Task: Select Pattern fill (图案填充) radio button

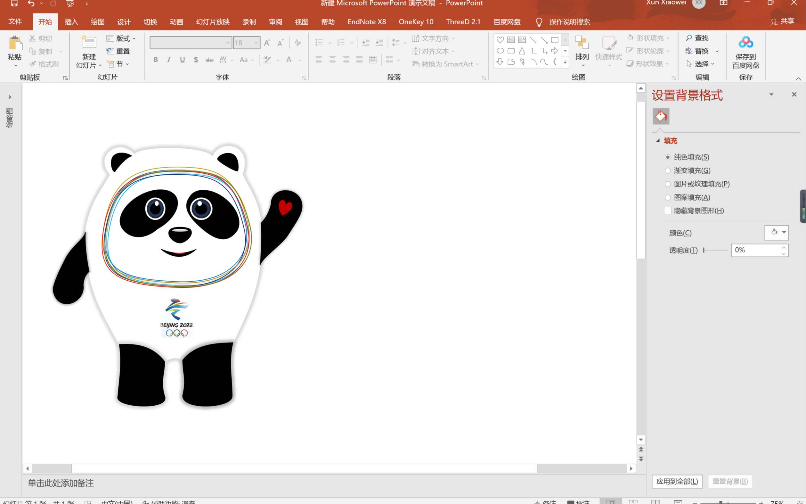Action: (667, 197)
